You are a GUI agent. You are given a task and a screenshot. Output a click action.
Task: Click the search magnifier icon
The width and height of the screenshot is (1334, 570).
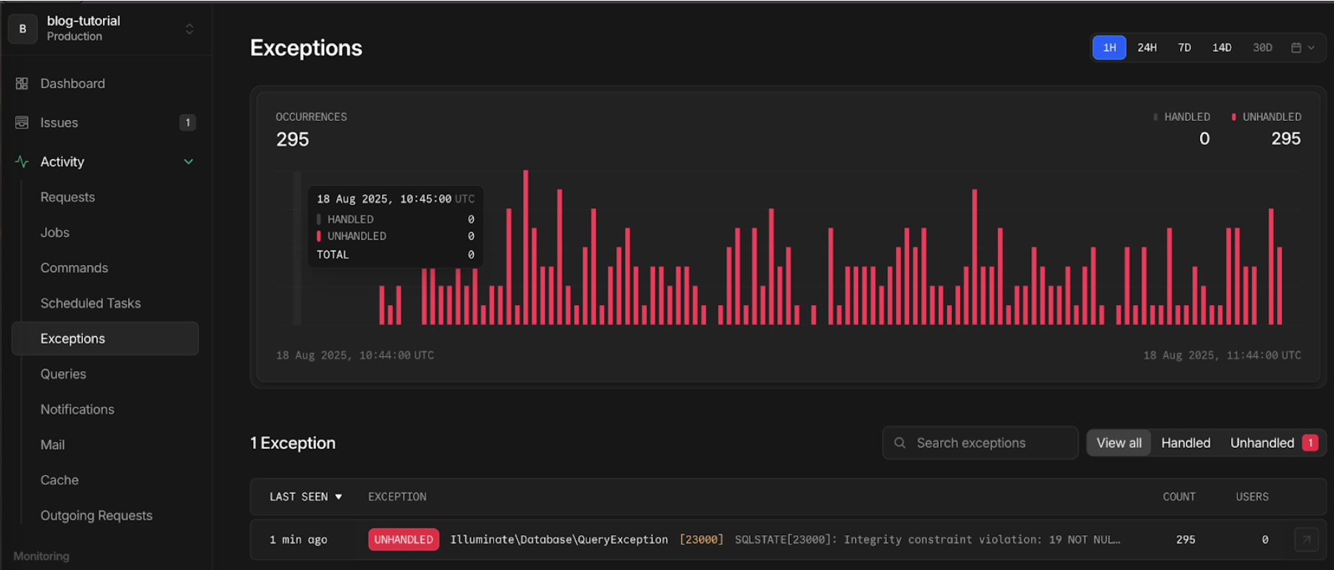(899, 443)
